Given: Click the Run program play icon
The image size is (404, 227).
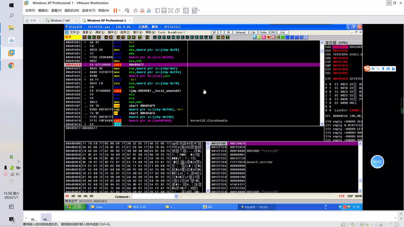Looking at the screenshot, I should 106,37.
